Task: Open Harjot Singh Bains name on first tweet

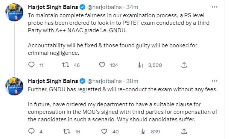Action: [53, 7]
